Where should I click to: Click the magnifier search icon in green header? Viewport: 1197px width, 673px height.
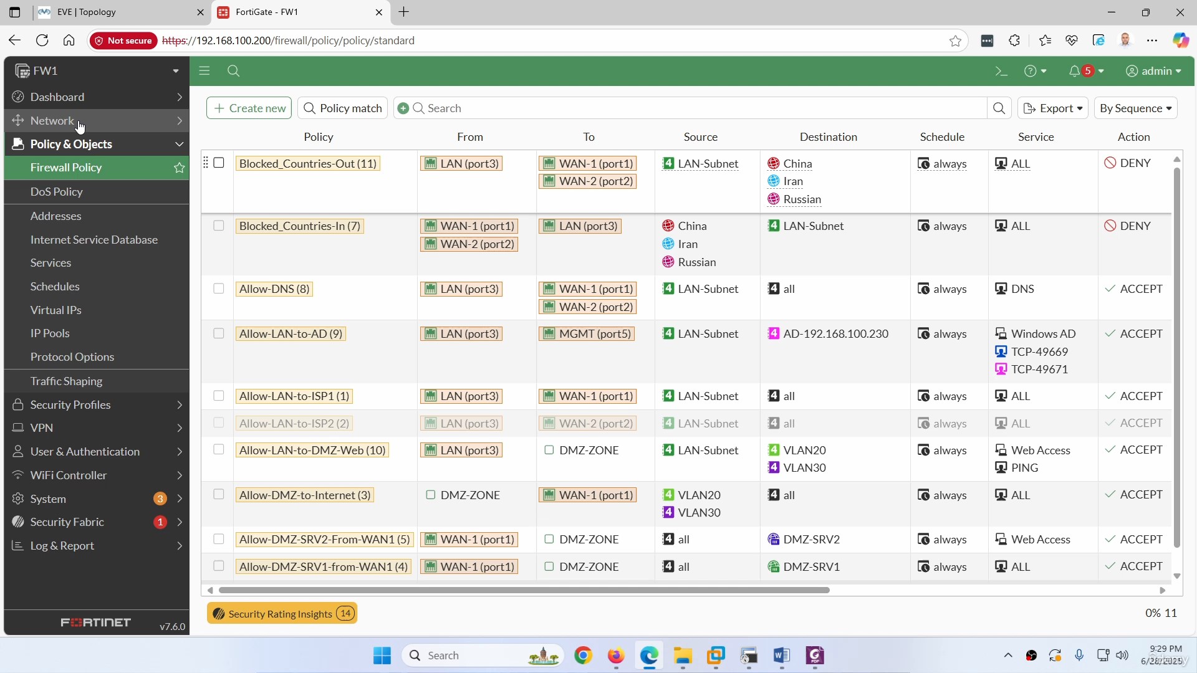coord(234,71)
